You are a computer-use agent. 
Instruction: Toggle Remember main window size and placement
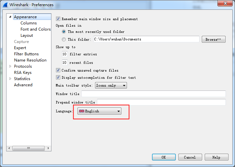click(58, 19)
